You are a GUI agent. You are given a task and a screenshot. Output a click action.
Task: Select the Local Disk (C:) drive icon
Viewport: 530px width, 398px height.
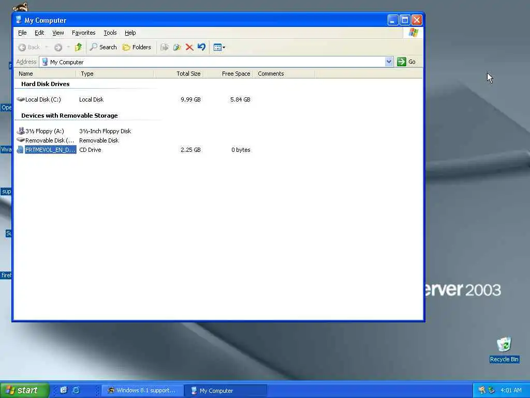[21, 99]
